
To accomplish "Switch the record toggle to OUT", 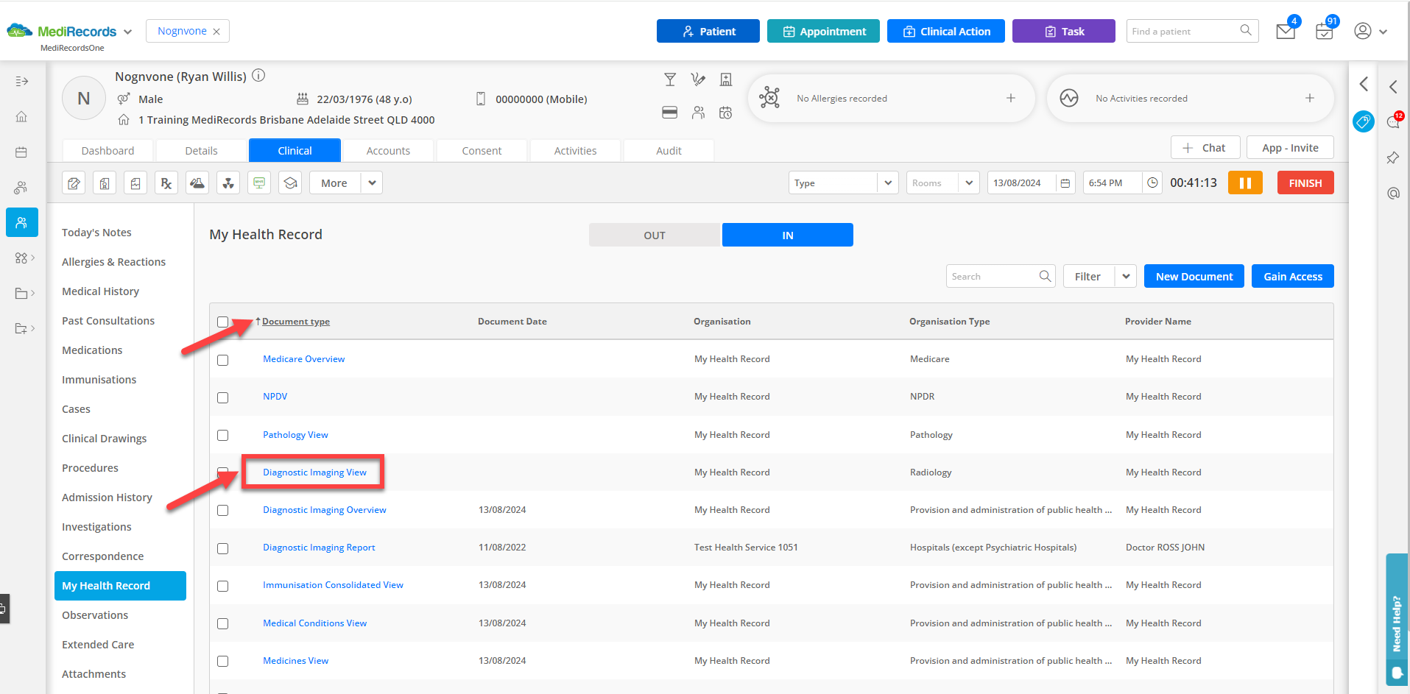I will click(655, 236).
